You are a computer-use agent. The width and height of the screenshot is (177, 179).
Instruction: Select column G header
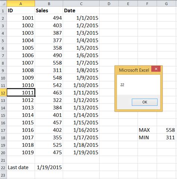pyautogui.click(x=167, y=4)
